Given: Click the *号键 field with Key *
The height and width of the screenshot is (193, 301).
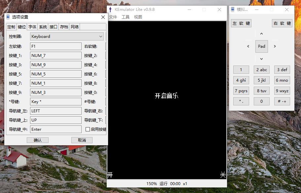Looking at the screenshot, I should click(x=56, y=101).
